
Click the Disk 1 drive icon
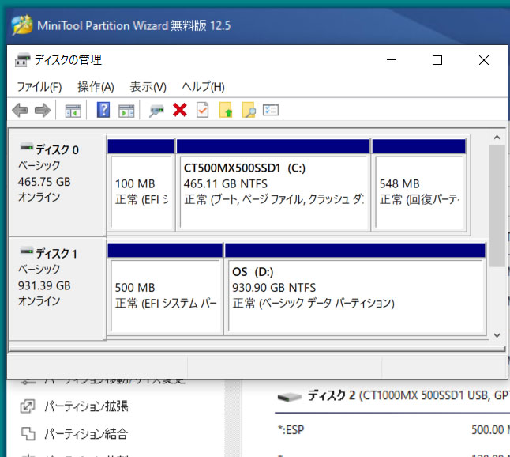point(26,251)
